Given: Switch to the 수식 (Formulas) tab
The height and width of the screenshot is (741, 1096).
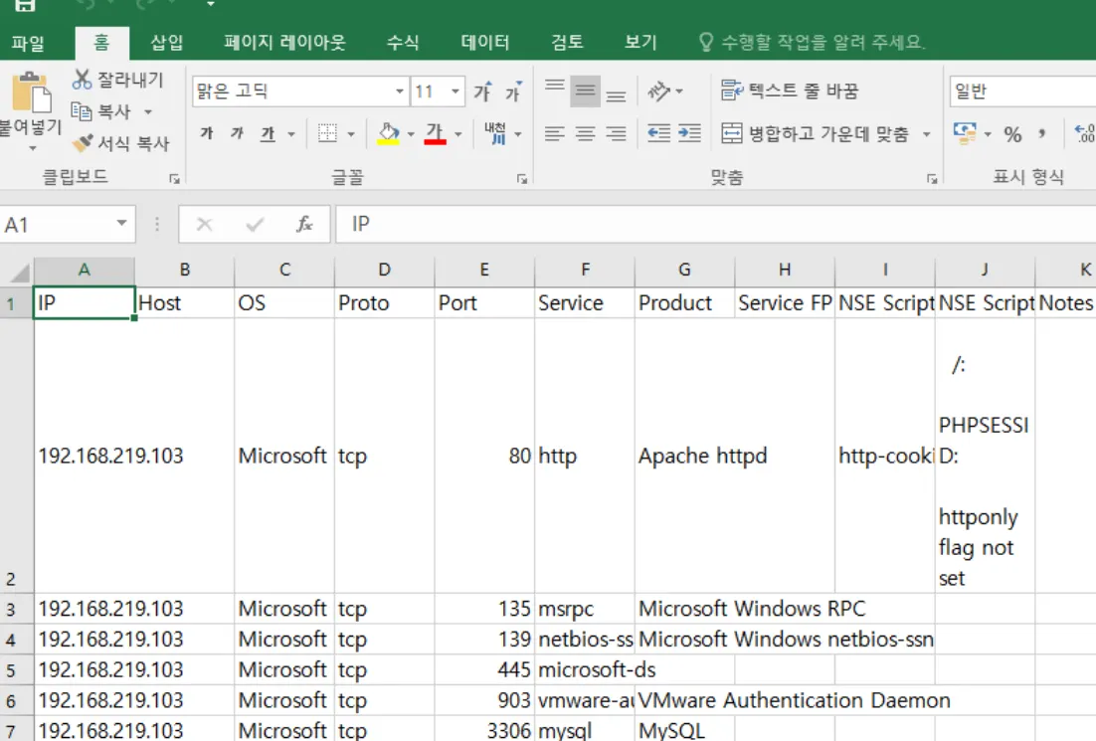Looking at the screenshot, I should click(404, 43).
